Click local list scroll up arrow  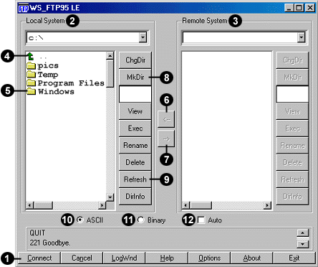click(x=110, y=56)
